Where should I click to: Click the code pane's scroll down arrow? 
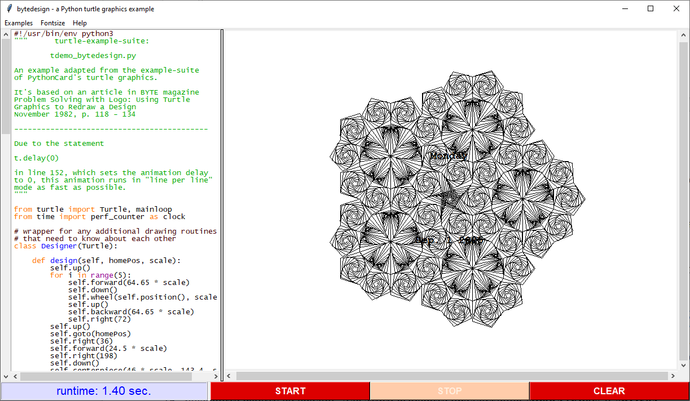coord(6,376)
